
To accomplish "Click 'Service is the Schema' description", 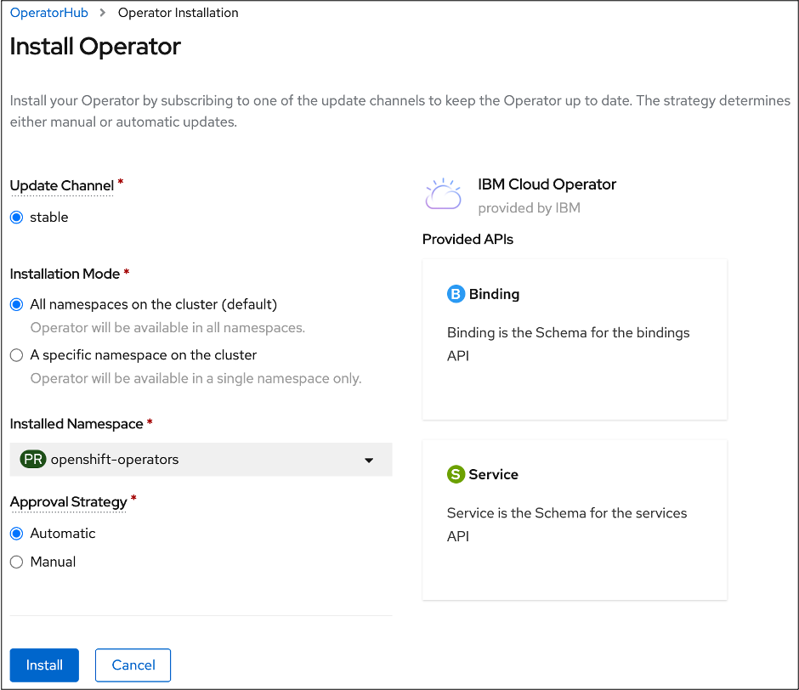I will pos(567,524).
